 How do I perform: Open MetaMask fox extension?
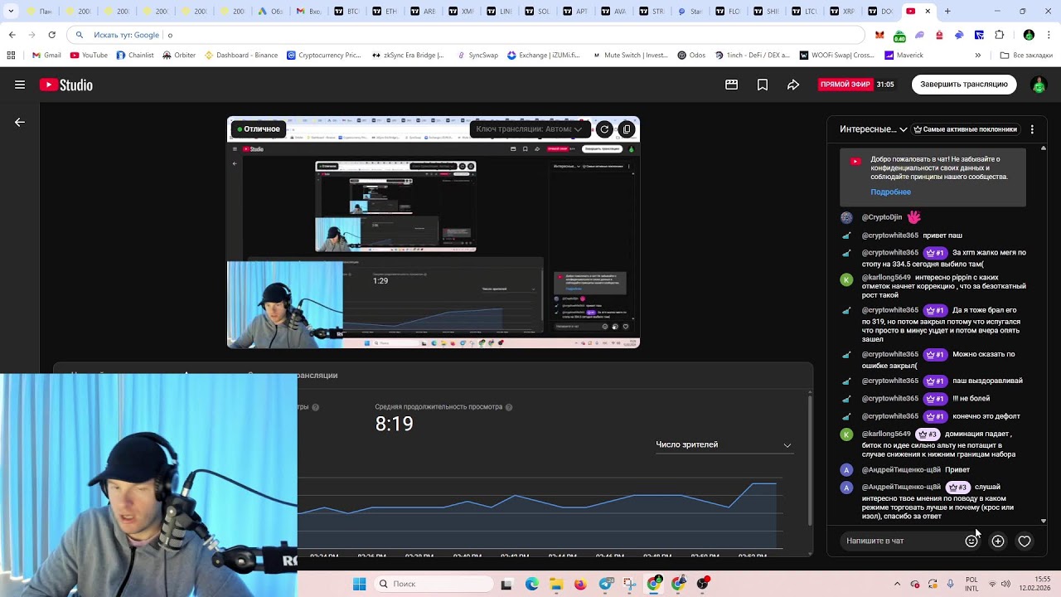coord(880,35)
